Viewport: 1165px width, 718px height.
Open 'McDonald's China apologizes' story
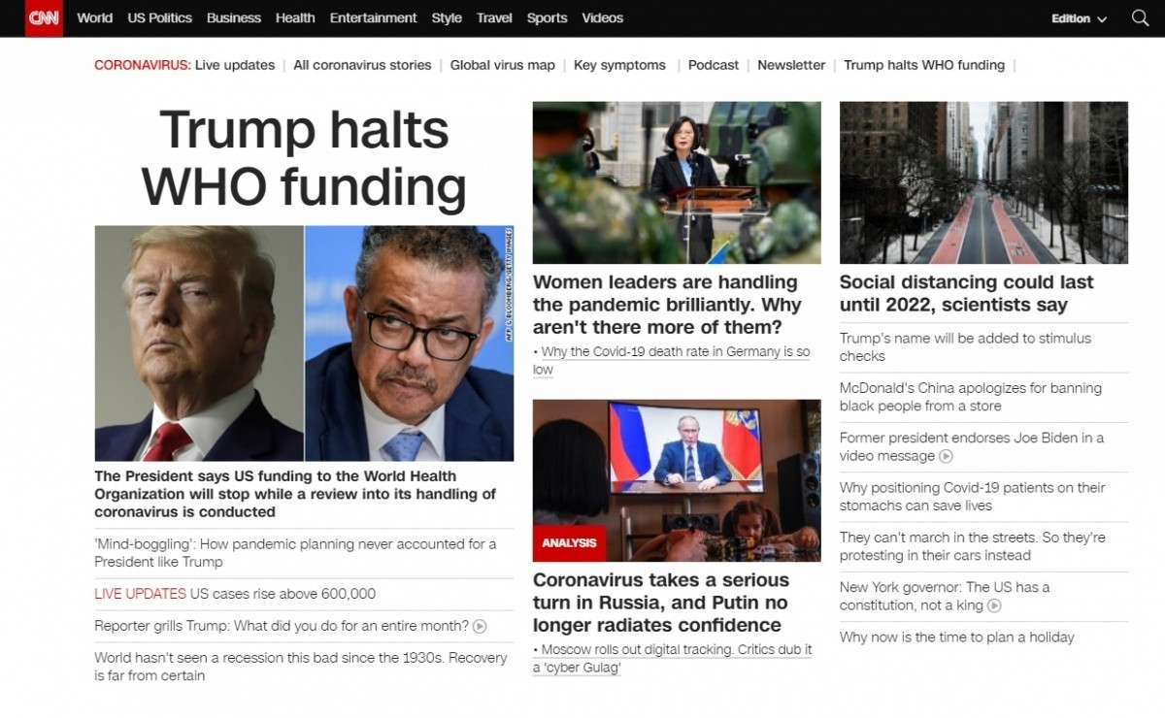tap(971, 397)
